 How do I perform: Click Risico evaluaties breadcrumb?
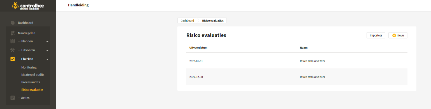click(x=213, y=21)
